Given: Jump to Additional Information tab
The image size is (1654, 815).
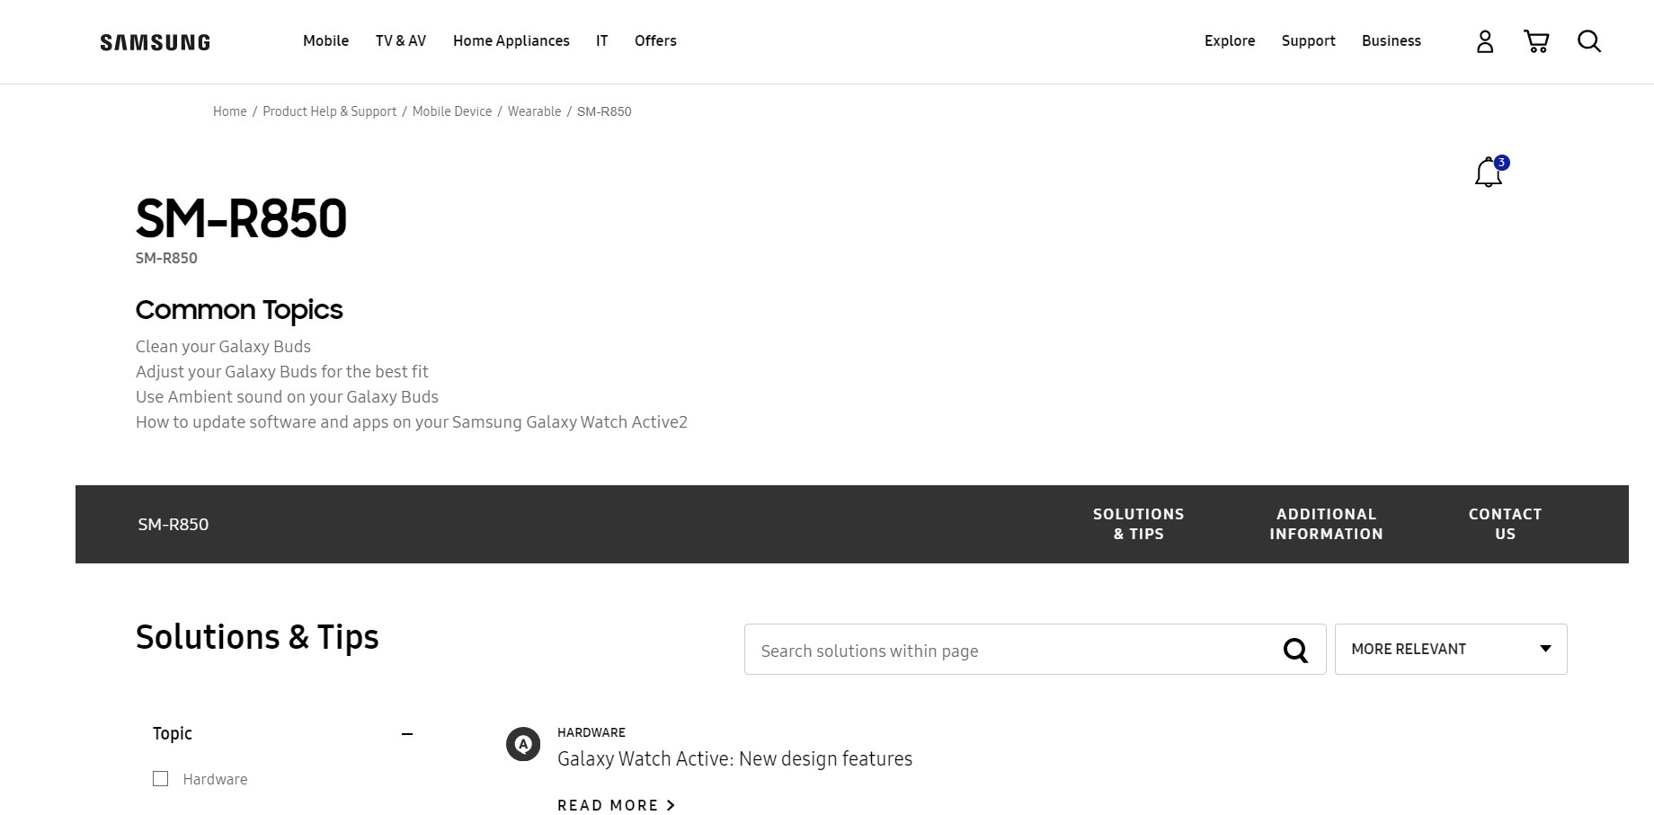Looking at the screenshot, I should 1326,524.
